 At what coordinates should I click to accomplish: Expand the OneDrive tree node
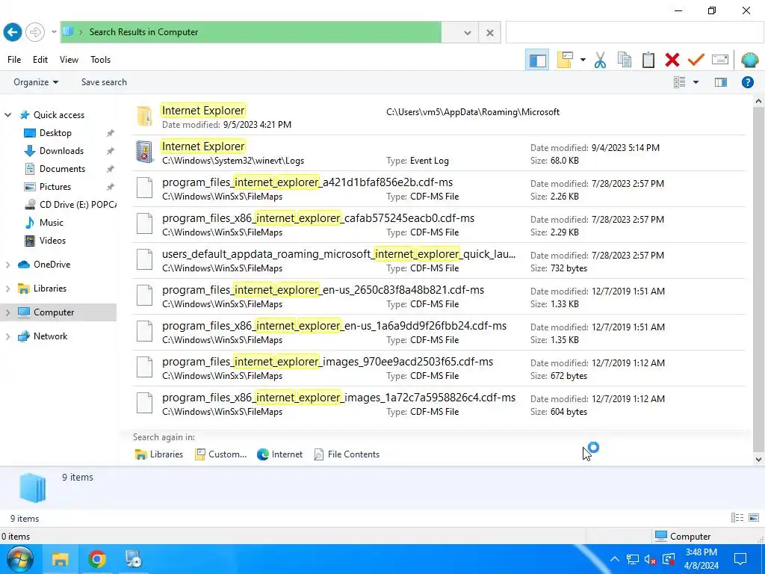(x=7, y=265)
